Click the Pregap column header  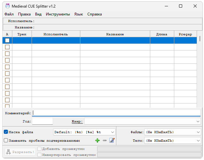(x=185, y=34)
